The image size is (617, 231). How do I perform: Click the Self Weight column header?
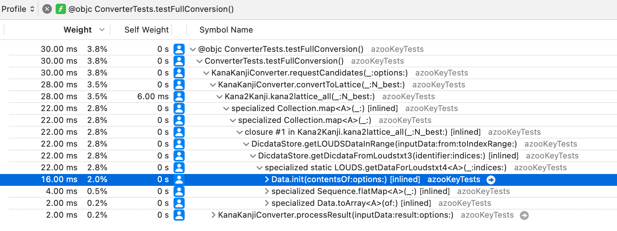(x=146, y=30)
